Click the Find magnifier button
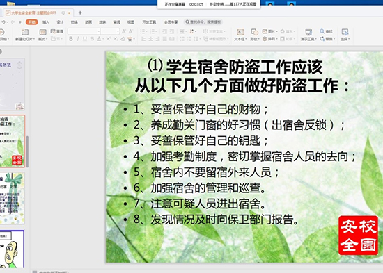383x273 pixels. pyautogui.click(x=326, y=31)
